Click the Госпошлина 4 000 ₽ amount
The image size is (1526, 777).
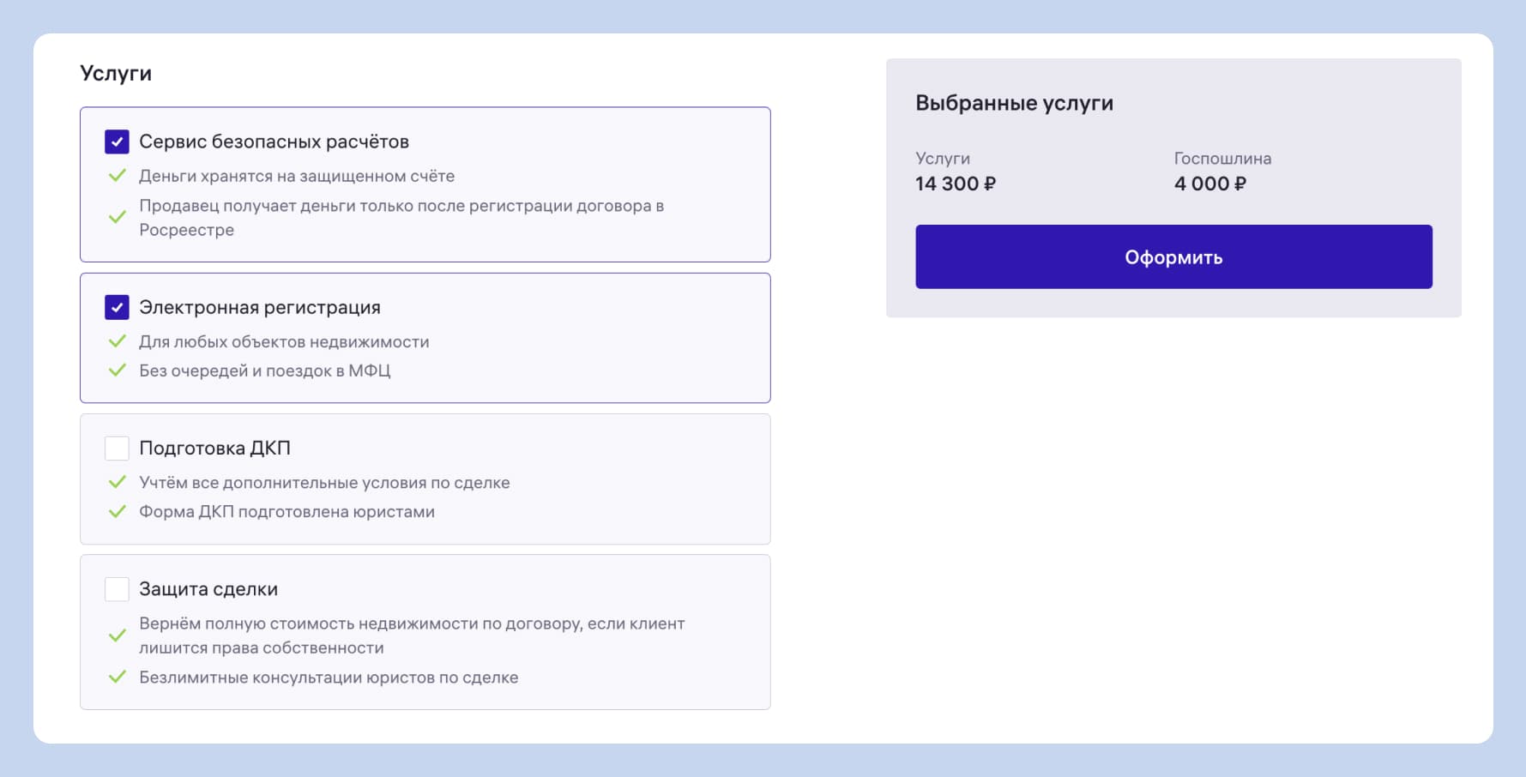1209,184
